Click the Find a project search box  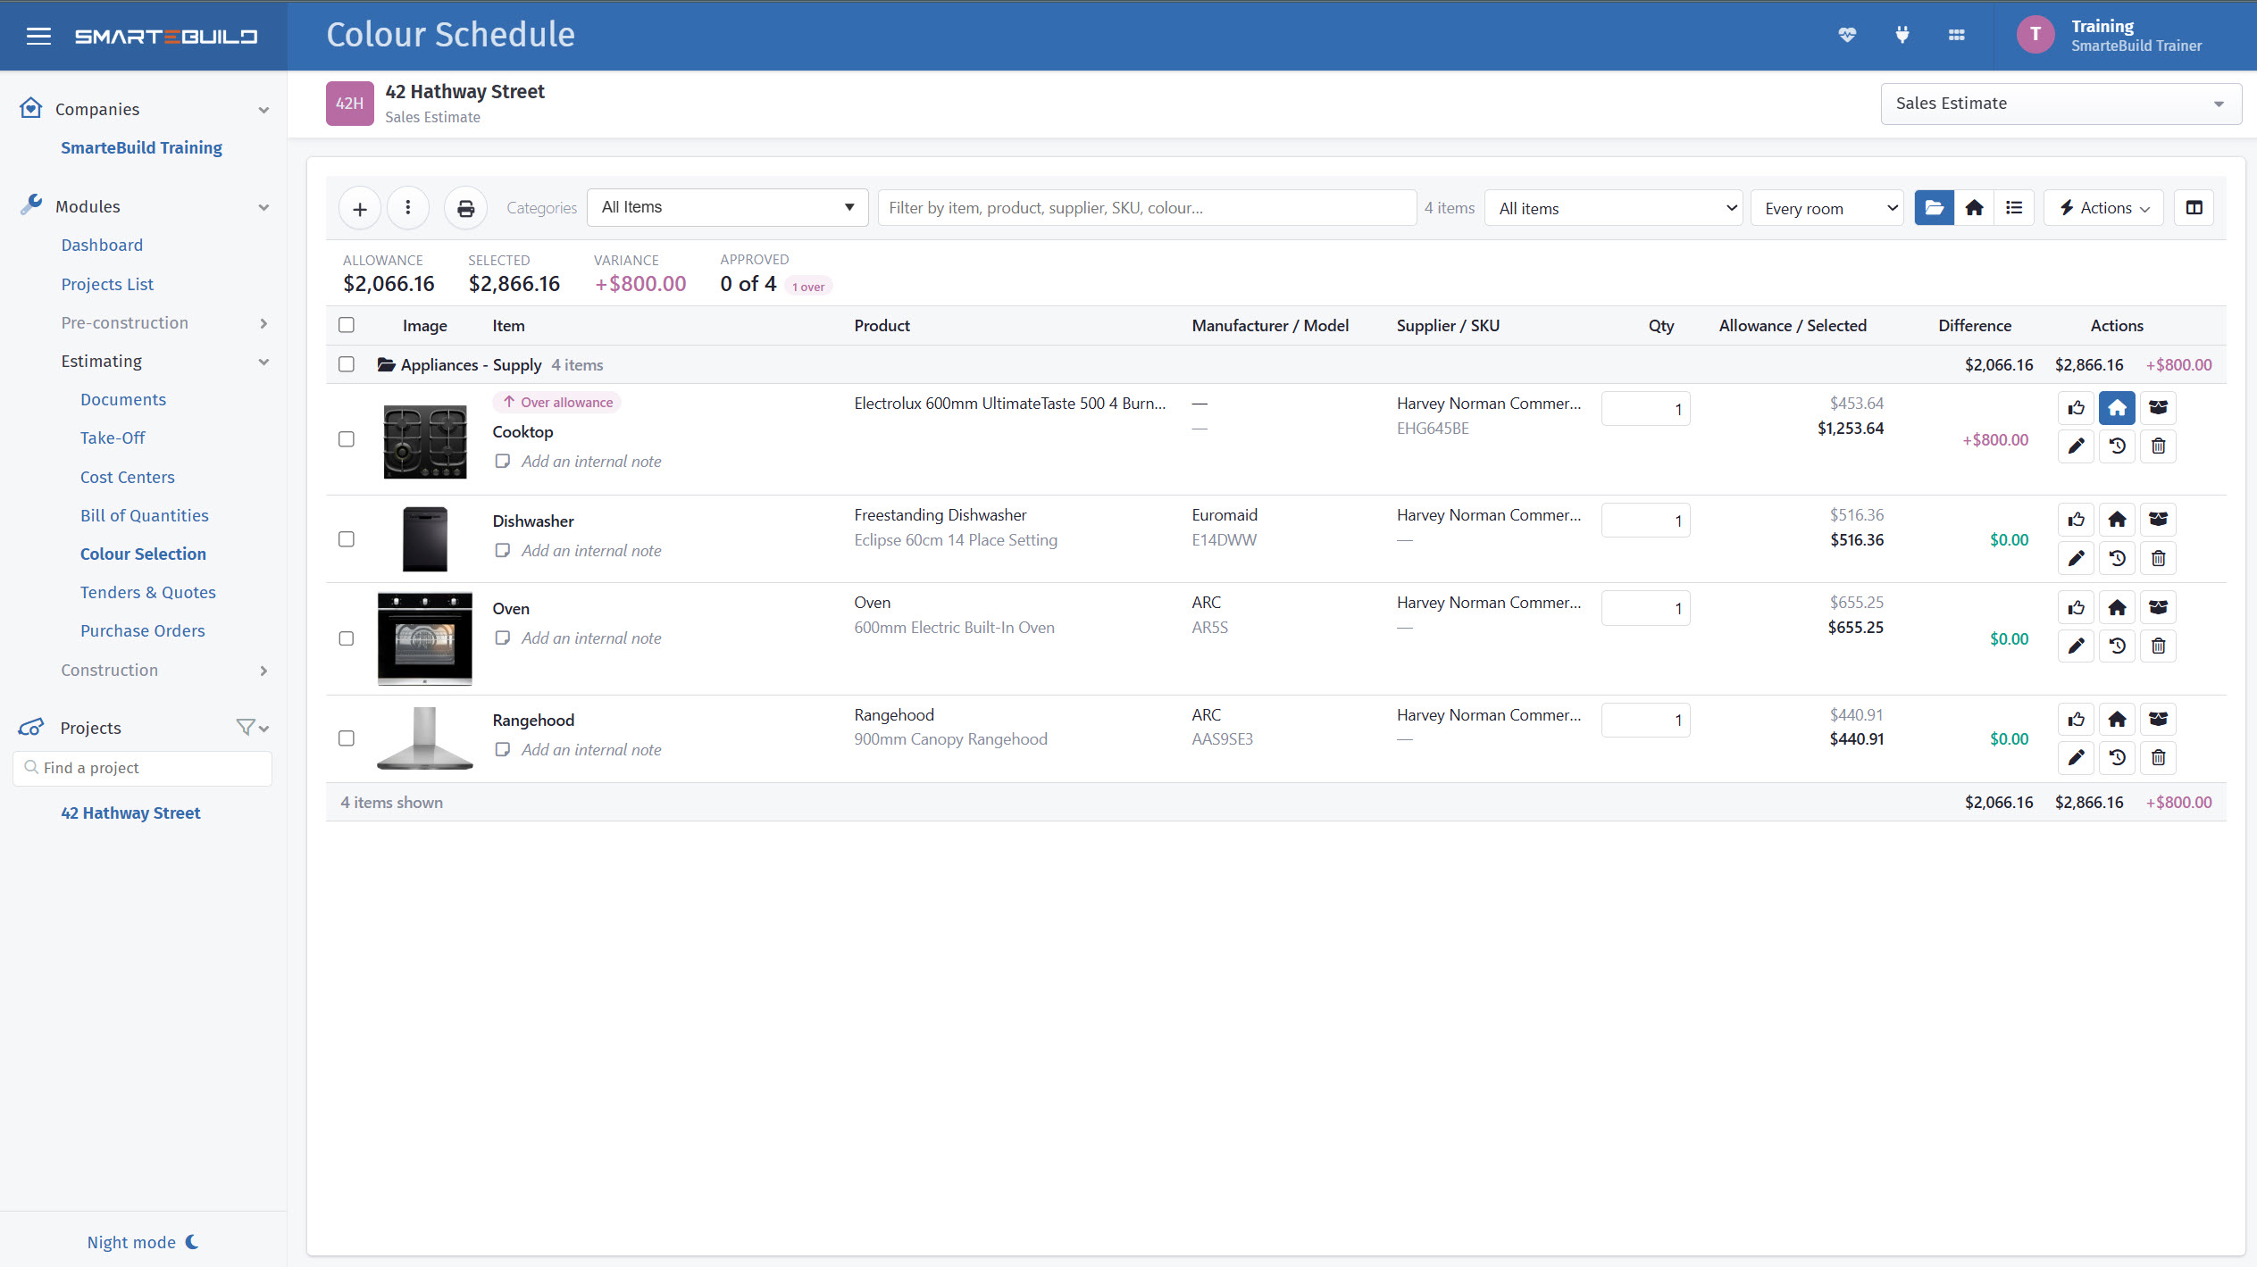pos(143,768)
